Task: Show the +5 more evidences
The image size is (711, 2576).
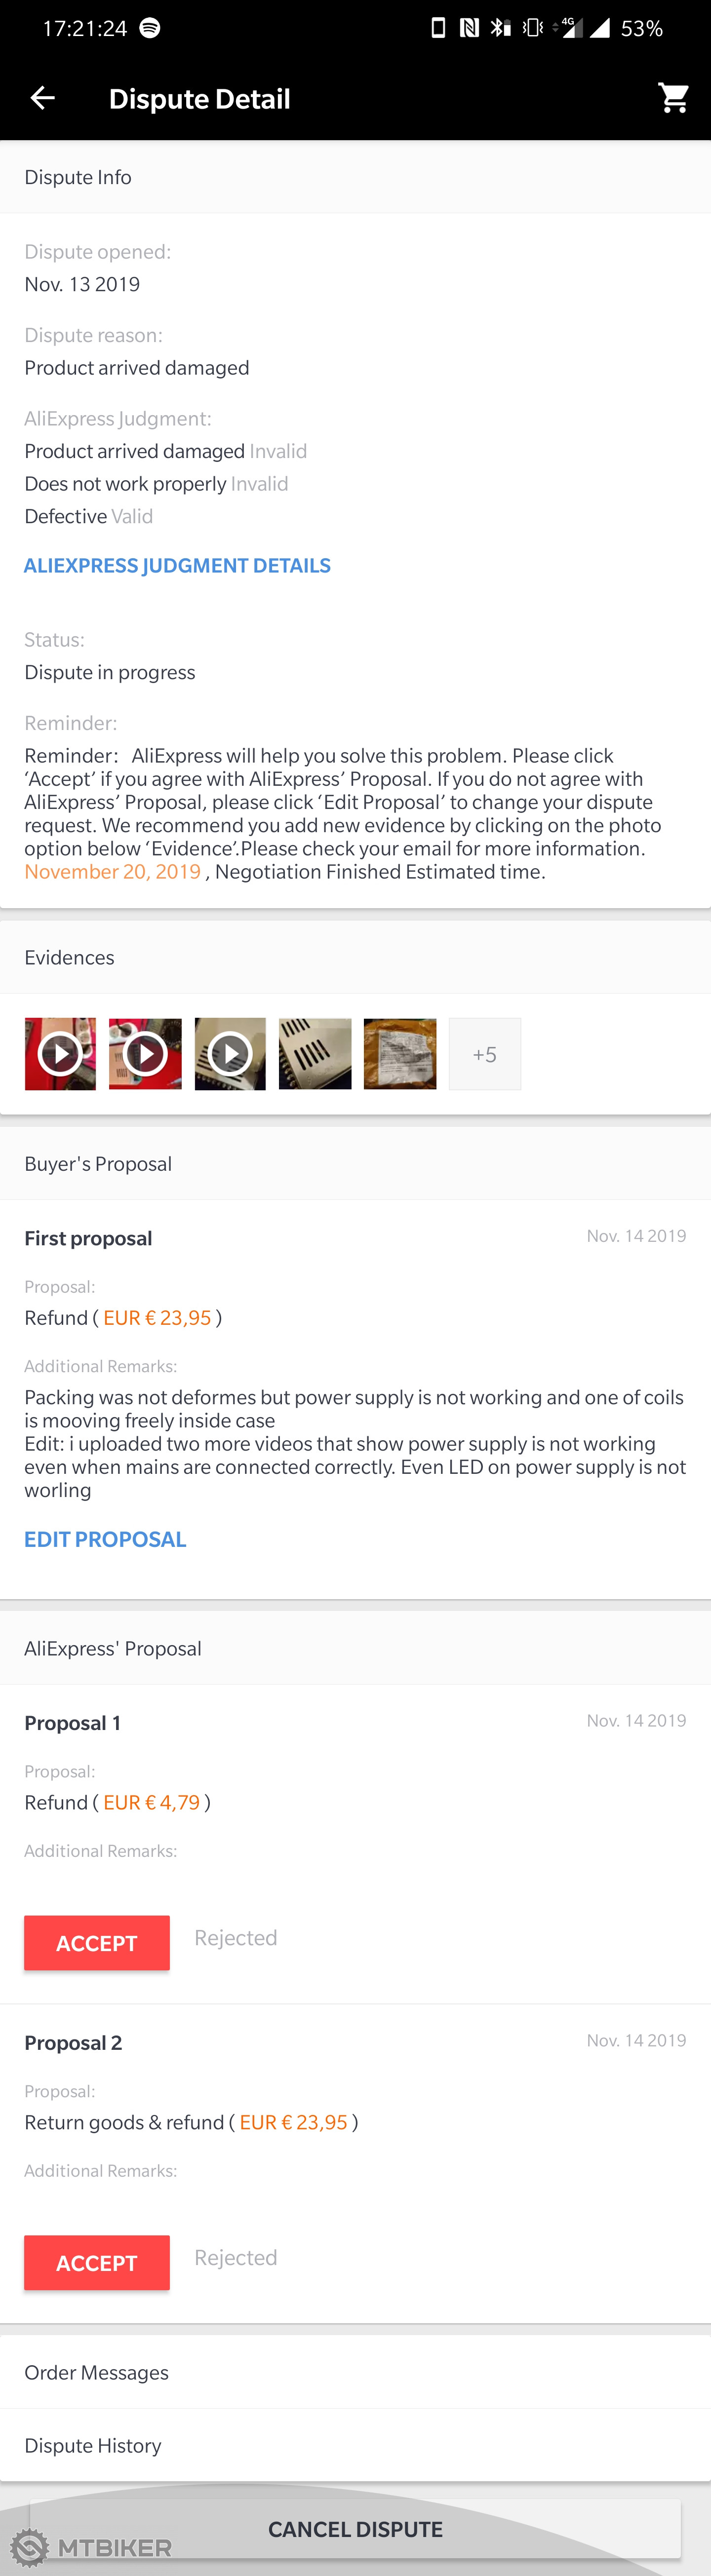Action: tap(485, 1054)
